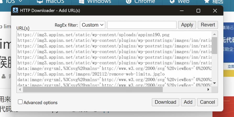Maximize the HTTP Downloader dialog
234x117 pixels.
click(198, 11)
